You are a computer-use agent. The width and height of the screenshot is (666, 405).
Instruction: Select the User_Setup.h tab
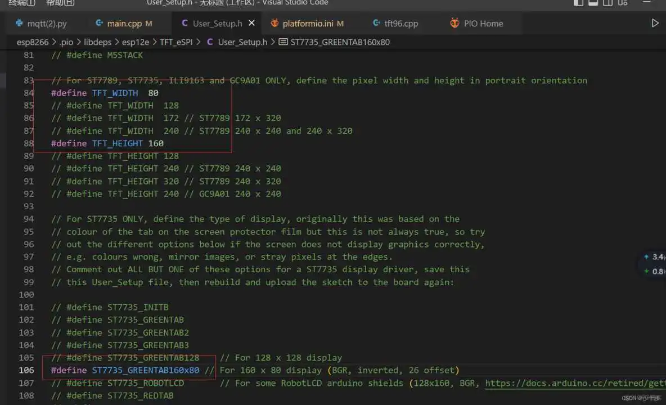(x=217, y=24)
